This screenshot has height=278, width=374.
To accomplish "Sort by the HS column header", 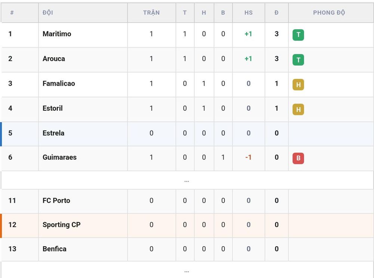I will pyautogui.click(x=248, y=13).
